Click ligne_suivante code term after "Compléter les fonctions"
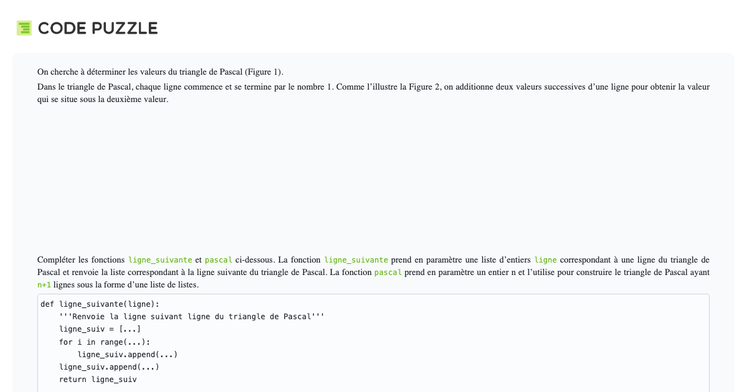Viewport: 747px width, 392px height. click(x=160, y=259)
